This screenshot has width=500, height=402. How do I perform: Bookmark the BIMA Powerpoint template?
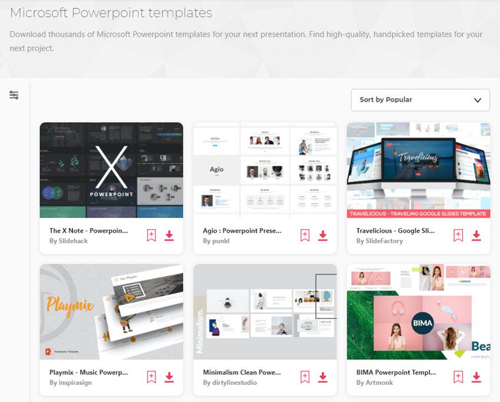point(458,377)
